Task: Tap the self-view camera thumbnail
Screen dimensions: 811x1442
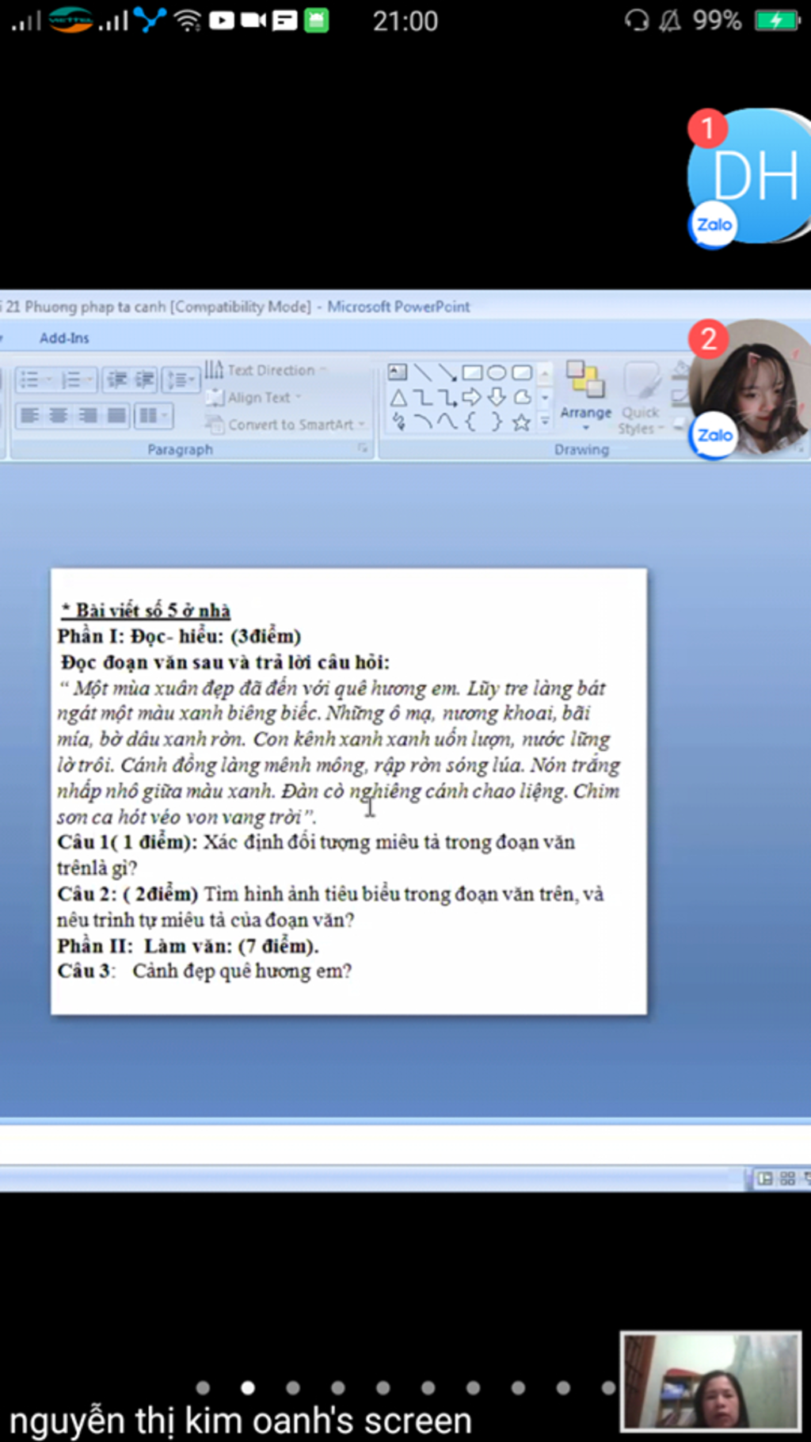Action: (710, 1380)
